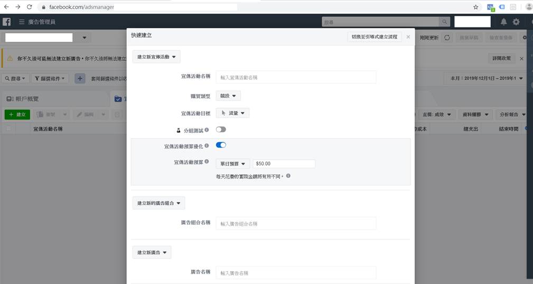
Task: Click the greyed-out edit pencil button
Action: (x=85, y=115)
